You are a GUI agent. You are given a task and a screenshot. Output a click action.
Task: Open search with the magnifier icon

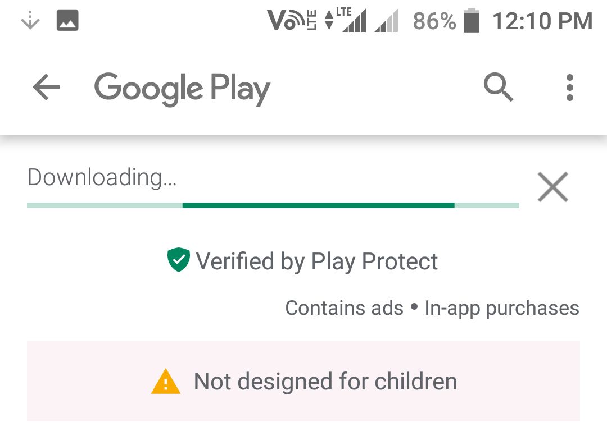coord(498,88)
